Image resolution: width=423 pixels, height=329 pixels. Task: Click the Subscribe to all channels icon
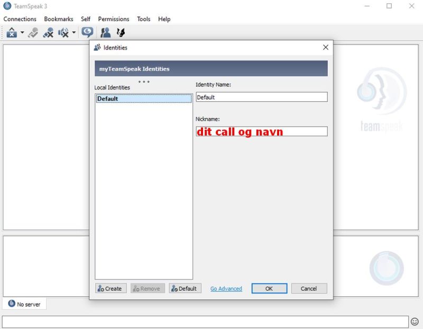coord(121,33)
